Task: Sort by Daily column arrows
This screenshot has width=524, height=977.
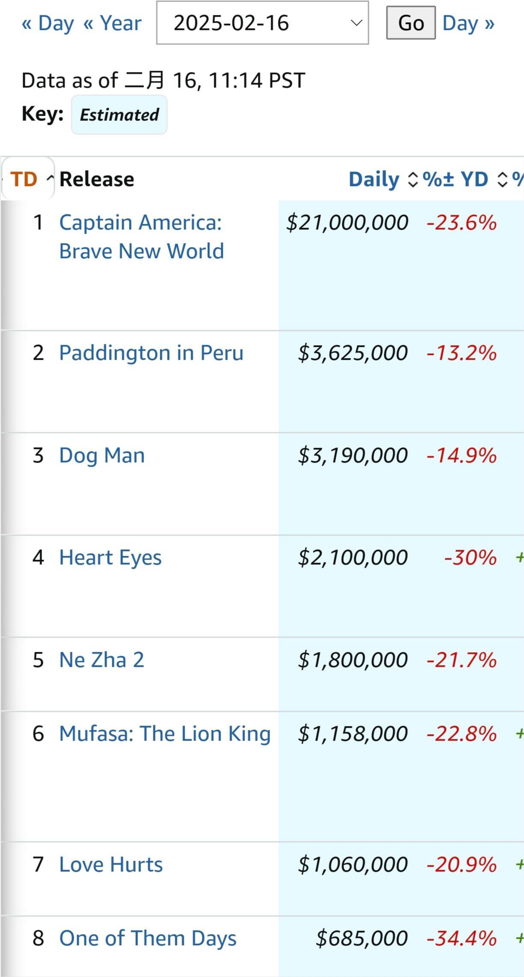Action: [x=413, y=179]
